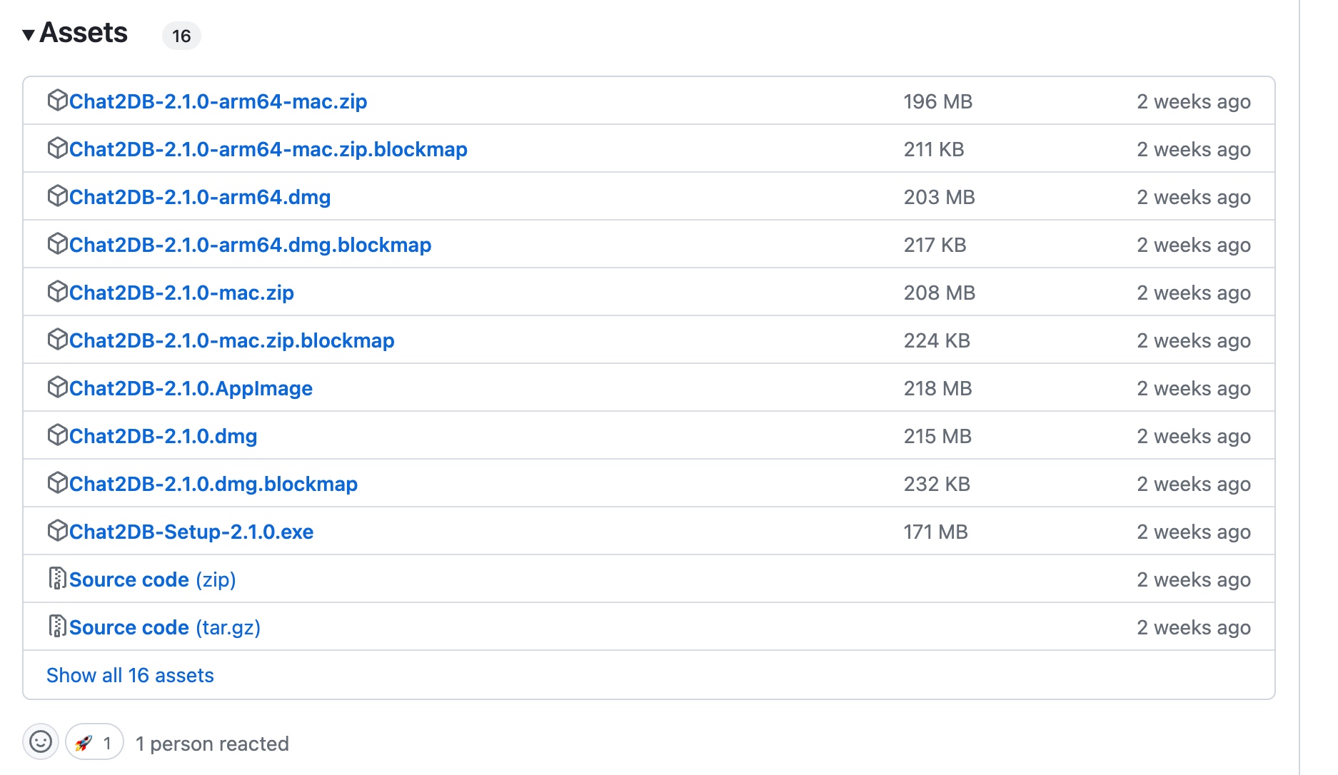Click the 196 MB size value
The height and width of the screenshot is (775, 1338).
(x=937, y=101)
